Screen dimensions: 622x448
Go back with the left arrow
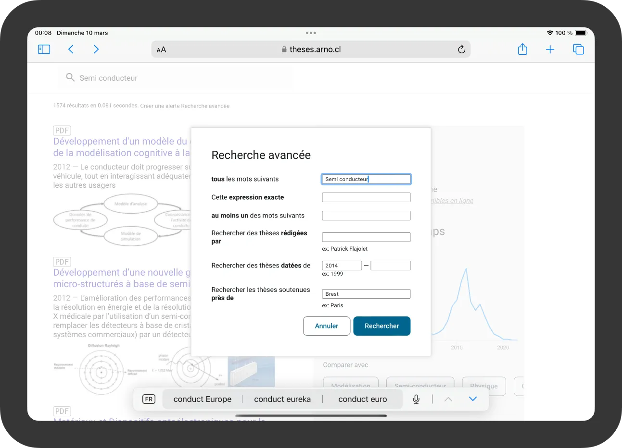coord(71,49)
